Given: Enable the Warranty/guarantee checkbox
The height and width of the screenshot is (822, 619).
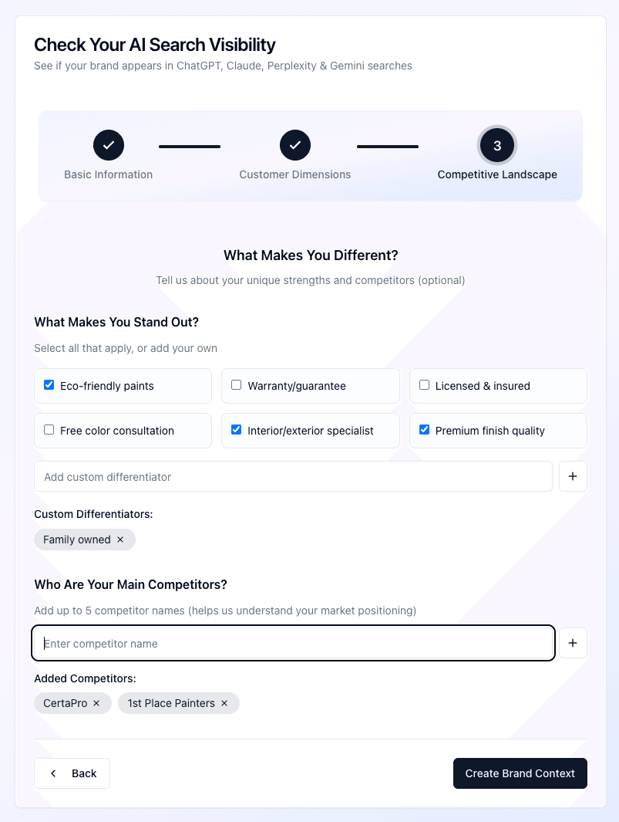Looking at the screenshot, I should pyautogui.click(x=236, y=384).
